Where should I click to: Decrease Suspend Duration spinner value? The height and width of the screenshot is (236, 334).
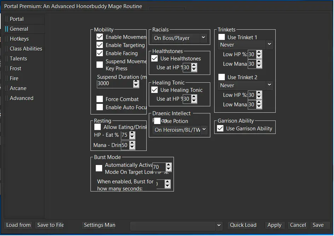point(136,85)
